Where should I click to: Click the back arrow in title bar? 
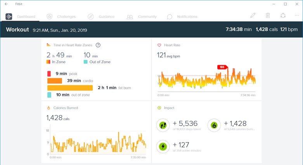click(x=6, y=4)
